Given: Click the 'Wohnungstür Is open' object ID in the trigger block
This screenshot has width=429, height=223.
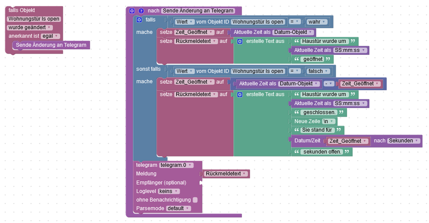Looking at the screenshot, I should [34, 19].
